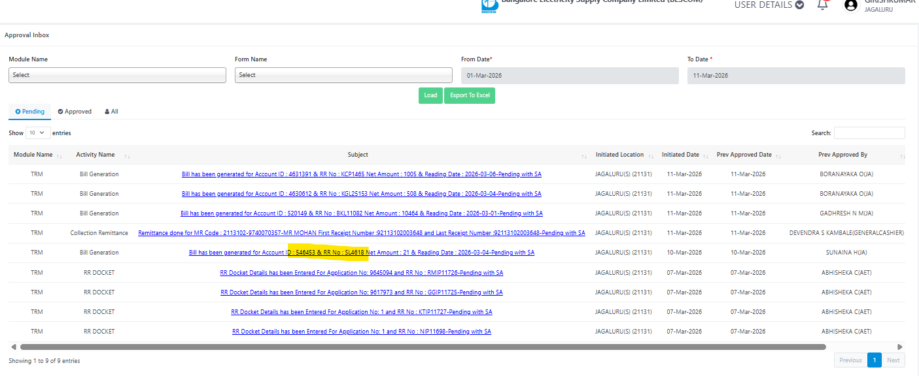Open bill link for RR No SL4618
Viewport: 919px width, 376px height.
pos(362,253)
